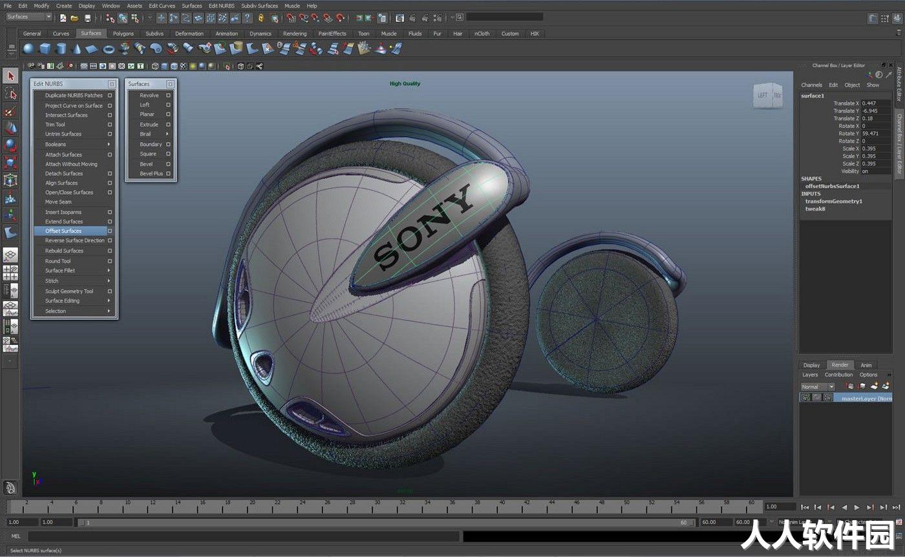The image size is (905, 557).
Task: Click the open scene folder icon
Action: [x=75, y=18]
